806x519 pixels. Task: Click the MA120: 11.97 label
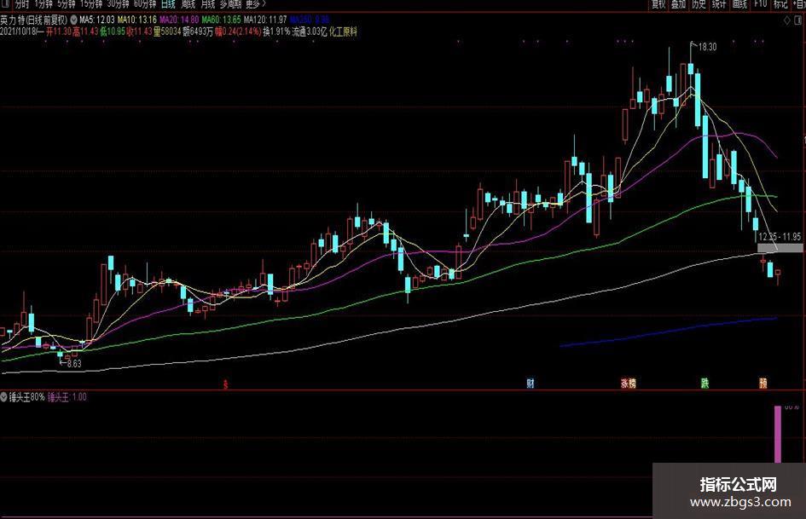[x=265, y=20]
